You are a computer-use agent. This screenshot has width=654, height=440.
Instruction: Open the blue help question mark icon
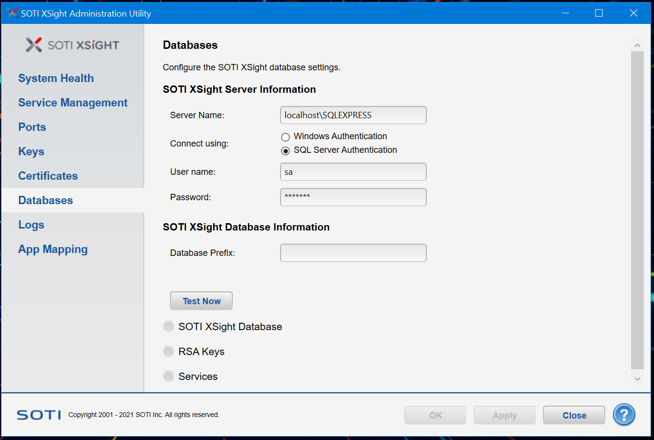[624, 415]
